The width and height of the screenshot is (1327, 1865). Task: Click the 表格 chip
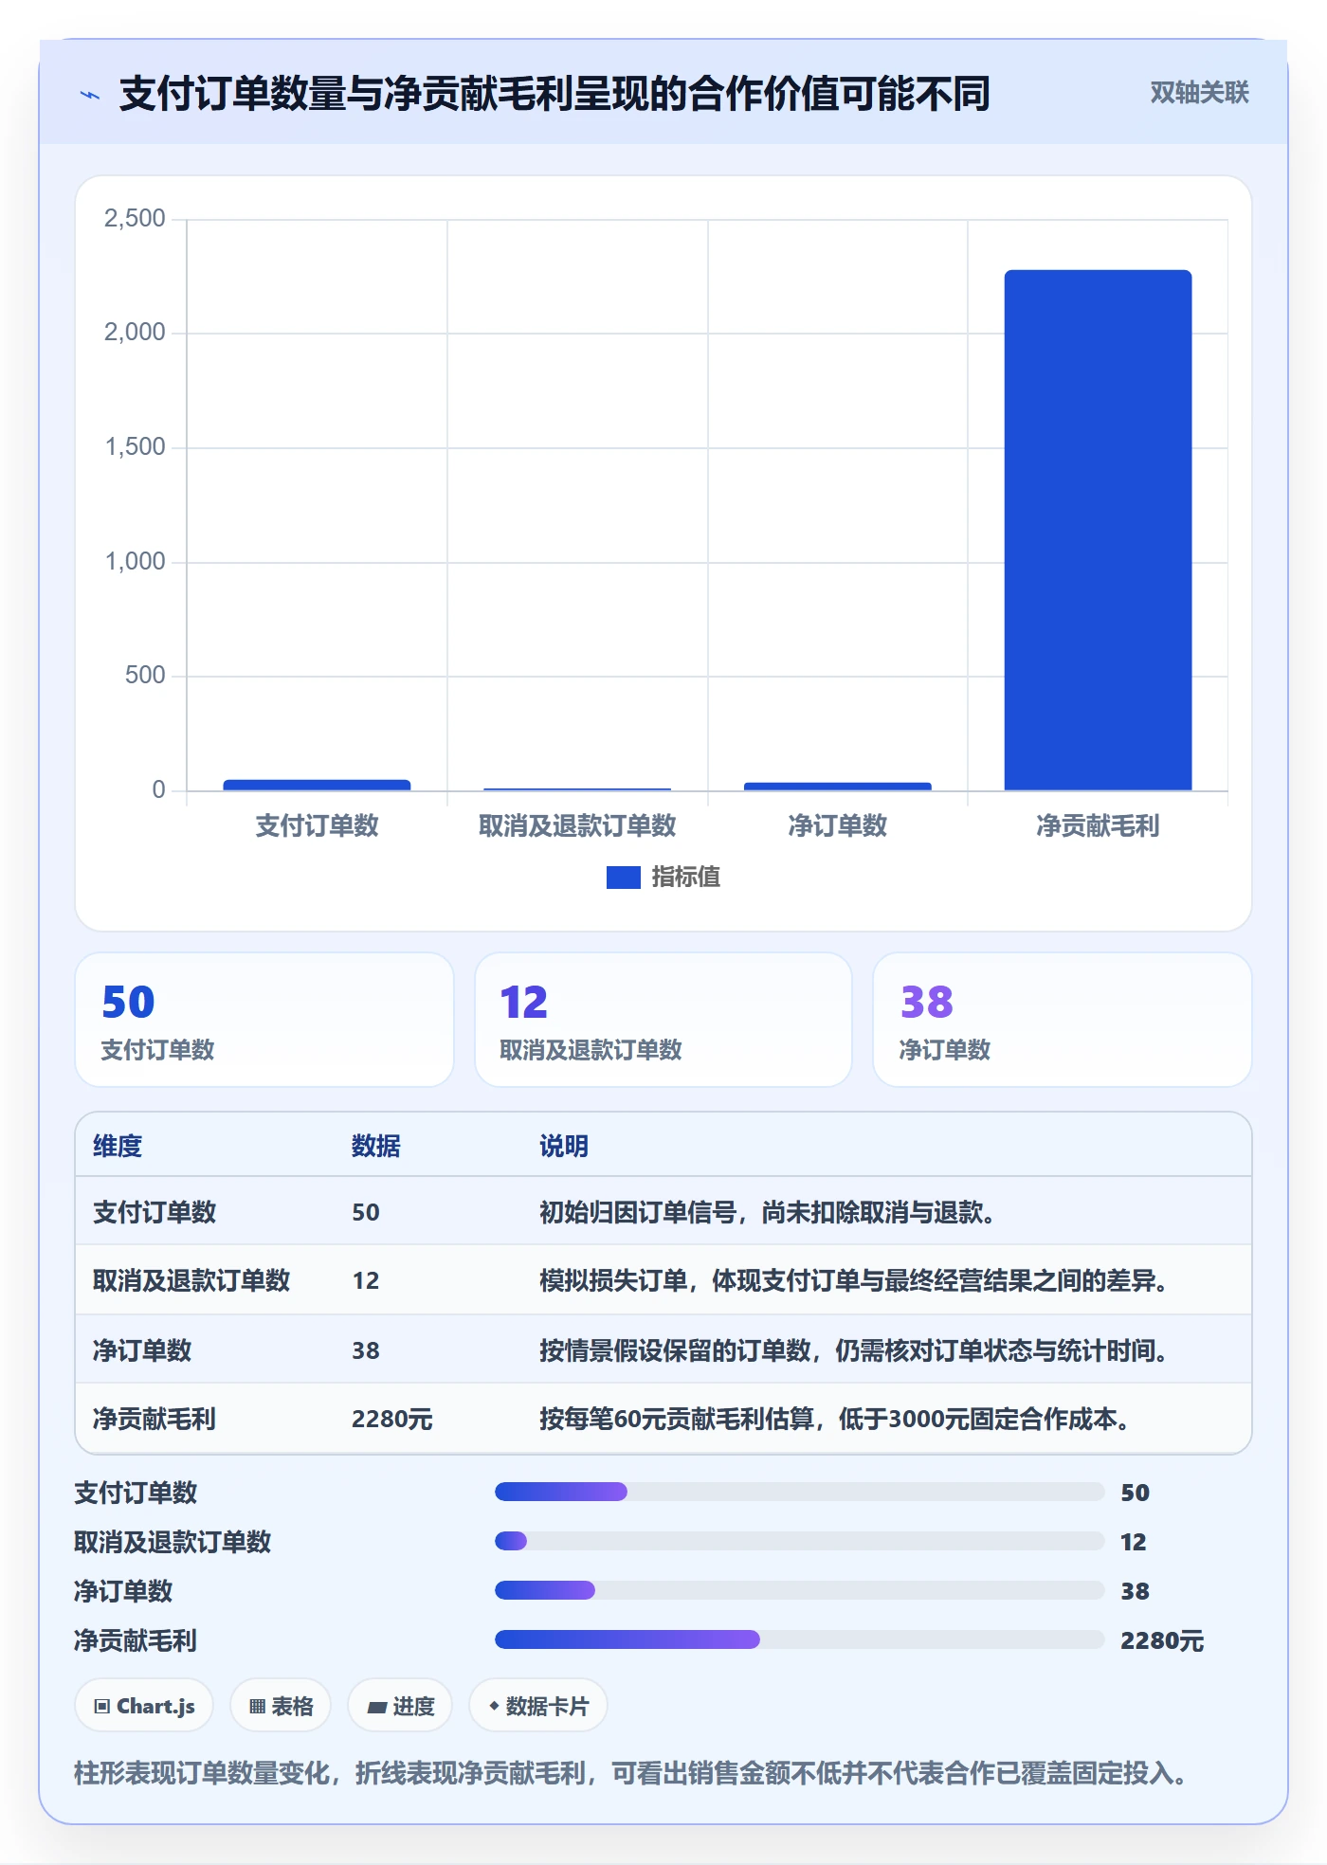tap(281, 1707)
